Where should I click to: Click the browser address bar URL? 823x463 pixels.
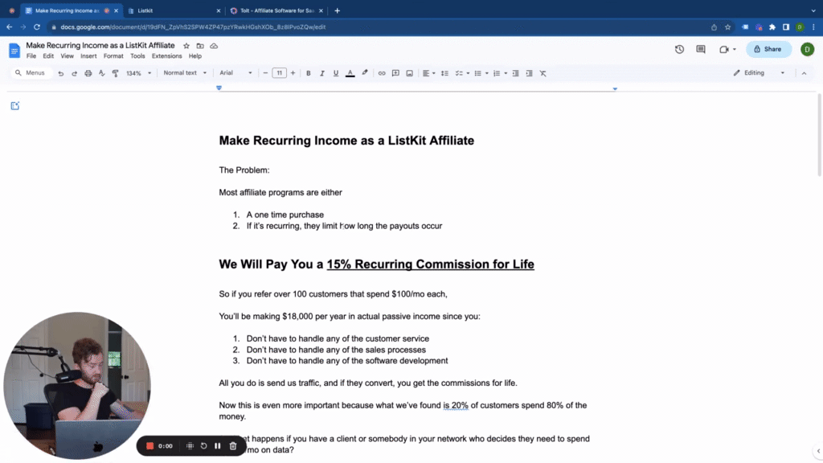193,27
